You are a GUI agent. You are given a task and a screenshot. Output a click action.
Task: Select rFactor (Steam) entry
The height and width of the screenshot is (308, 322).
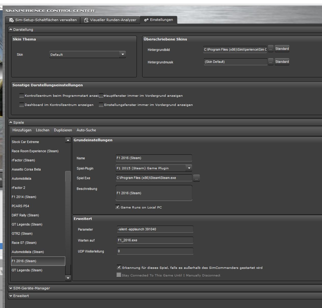38,160
